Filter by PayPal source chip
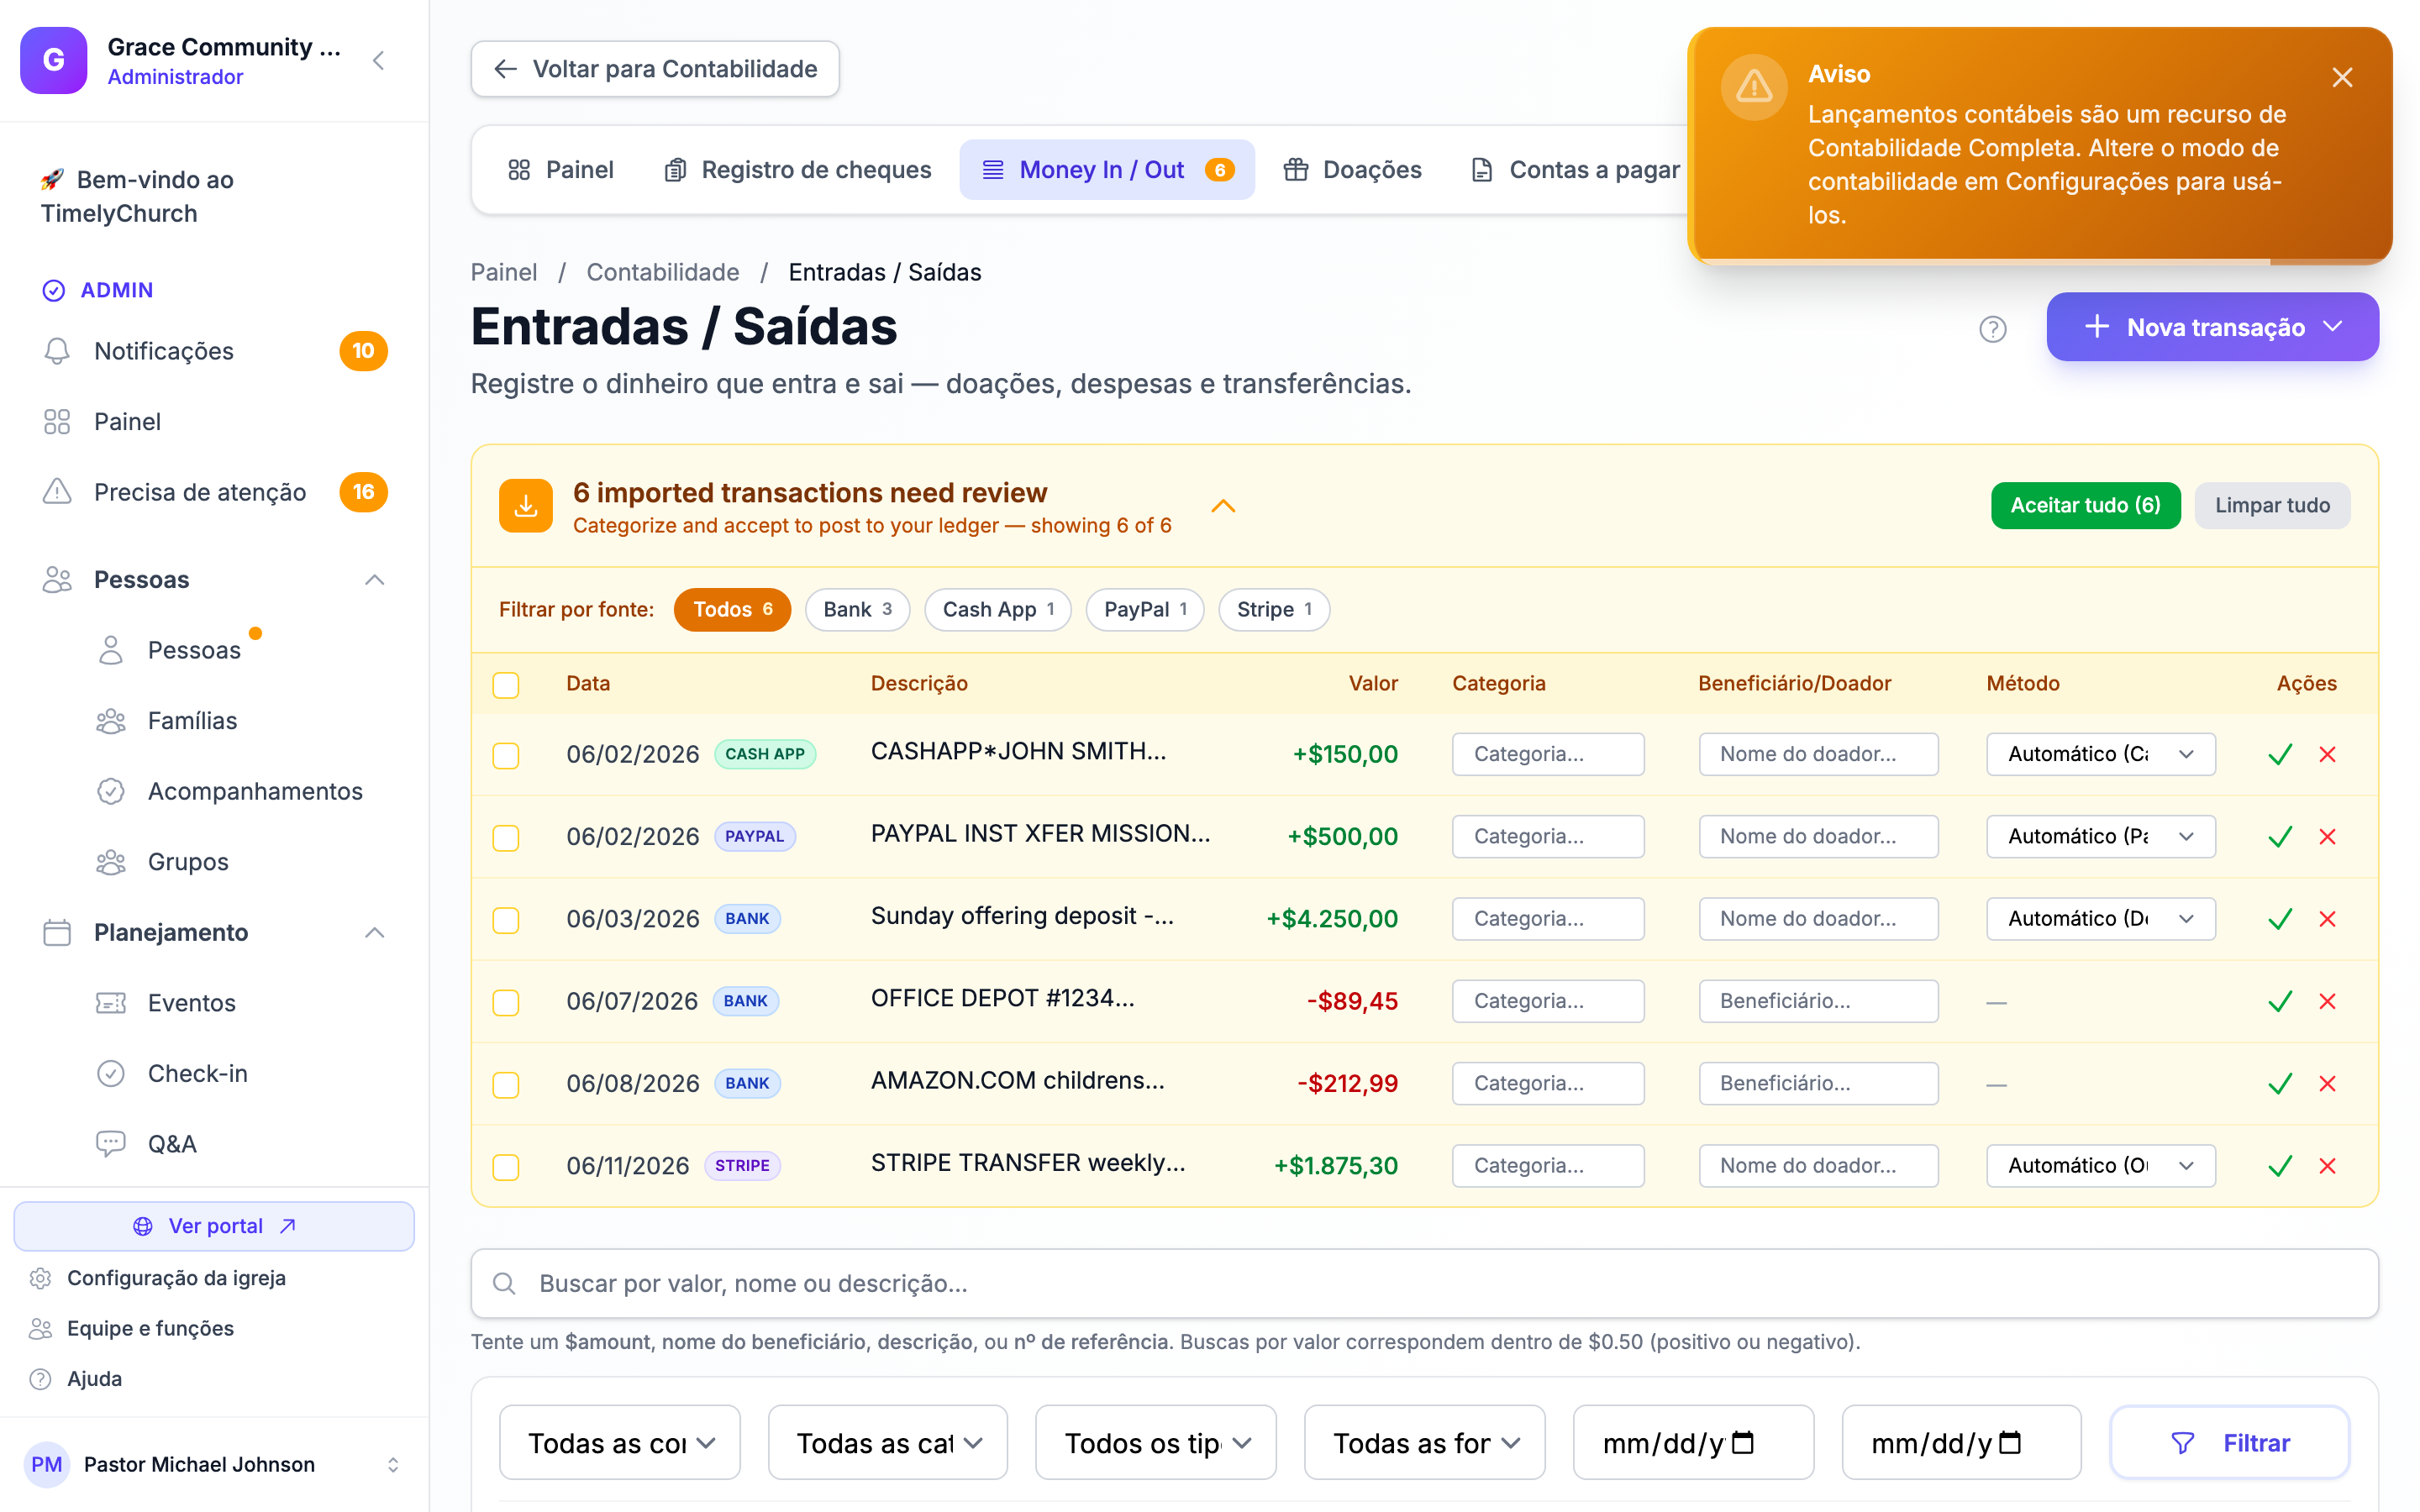This screenshot has width=2420, height=1512. tap(1144, 610)
